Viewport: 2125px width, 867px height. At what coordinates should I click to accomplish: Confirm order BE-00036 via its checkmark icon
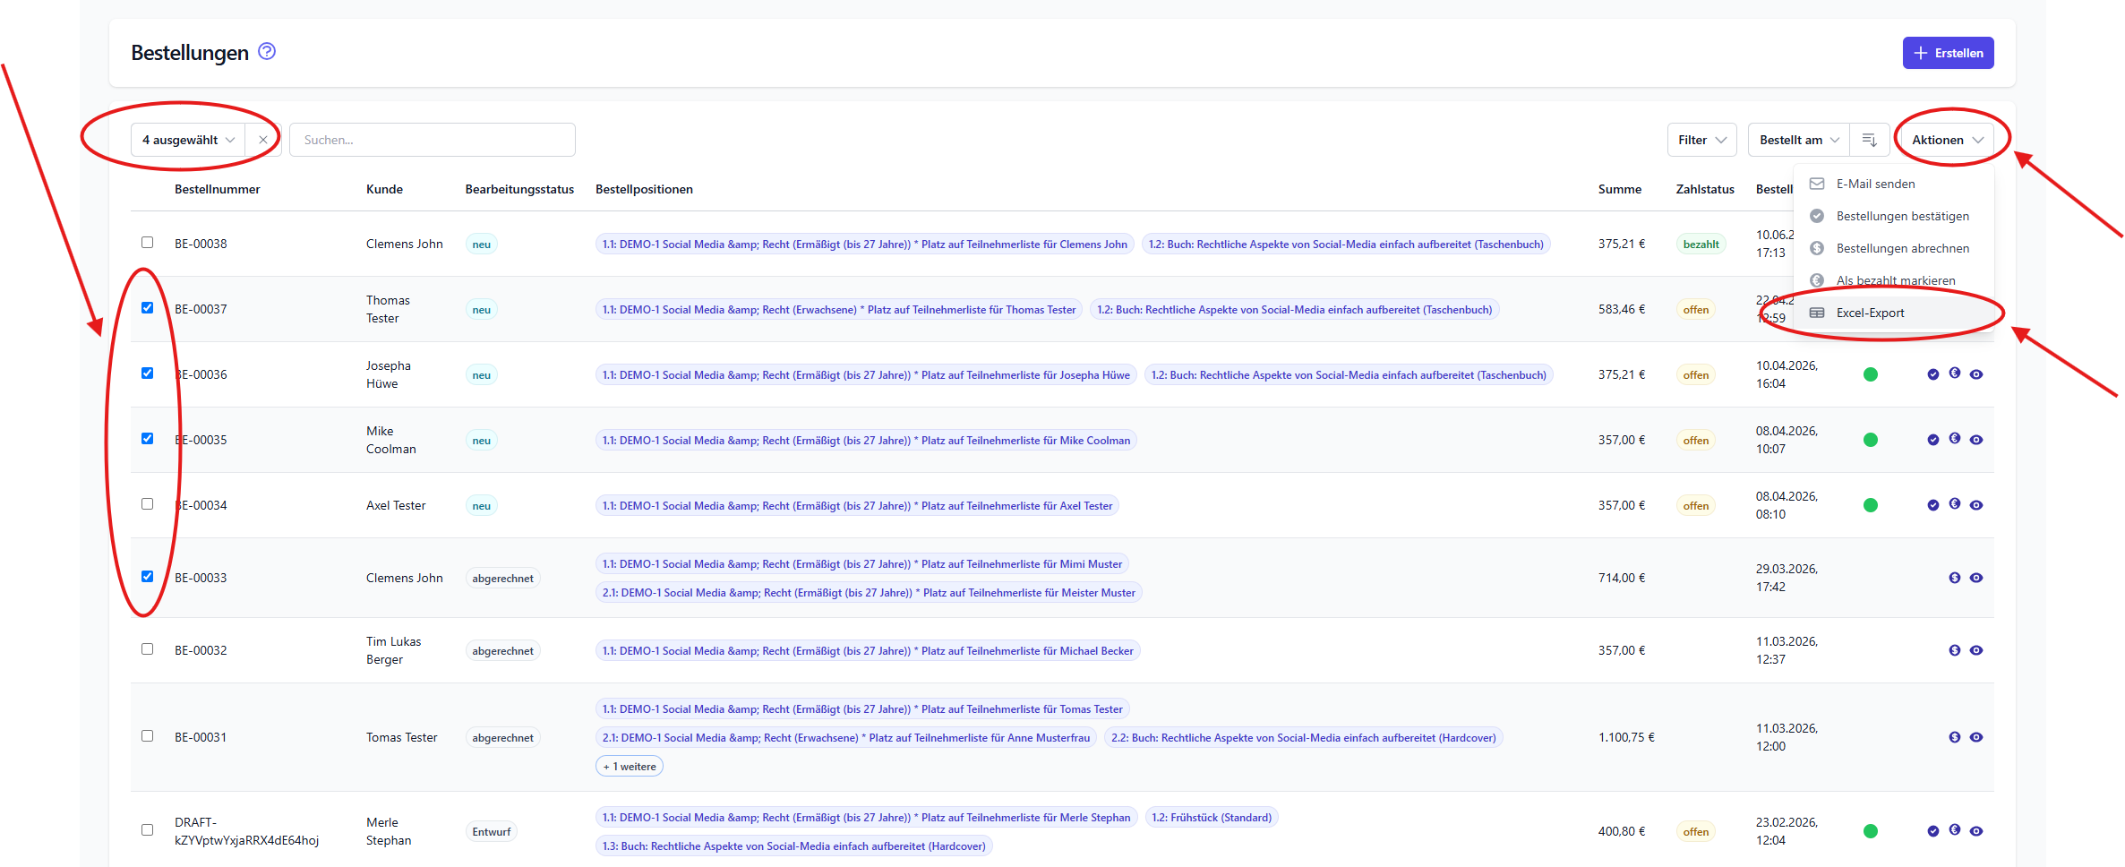point(1933,374)
